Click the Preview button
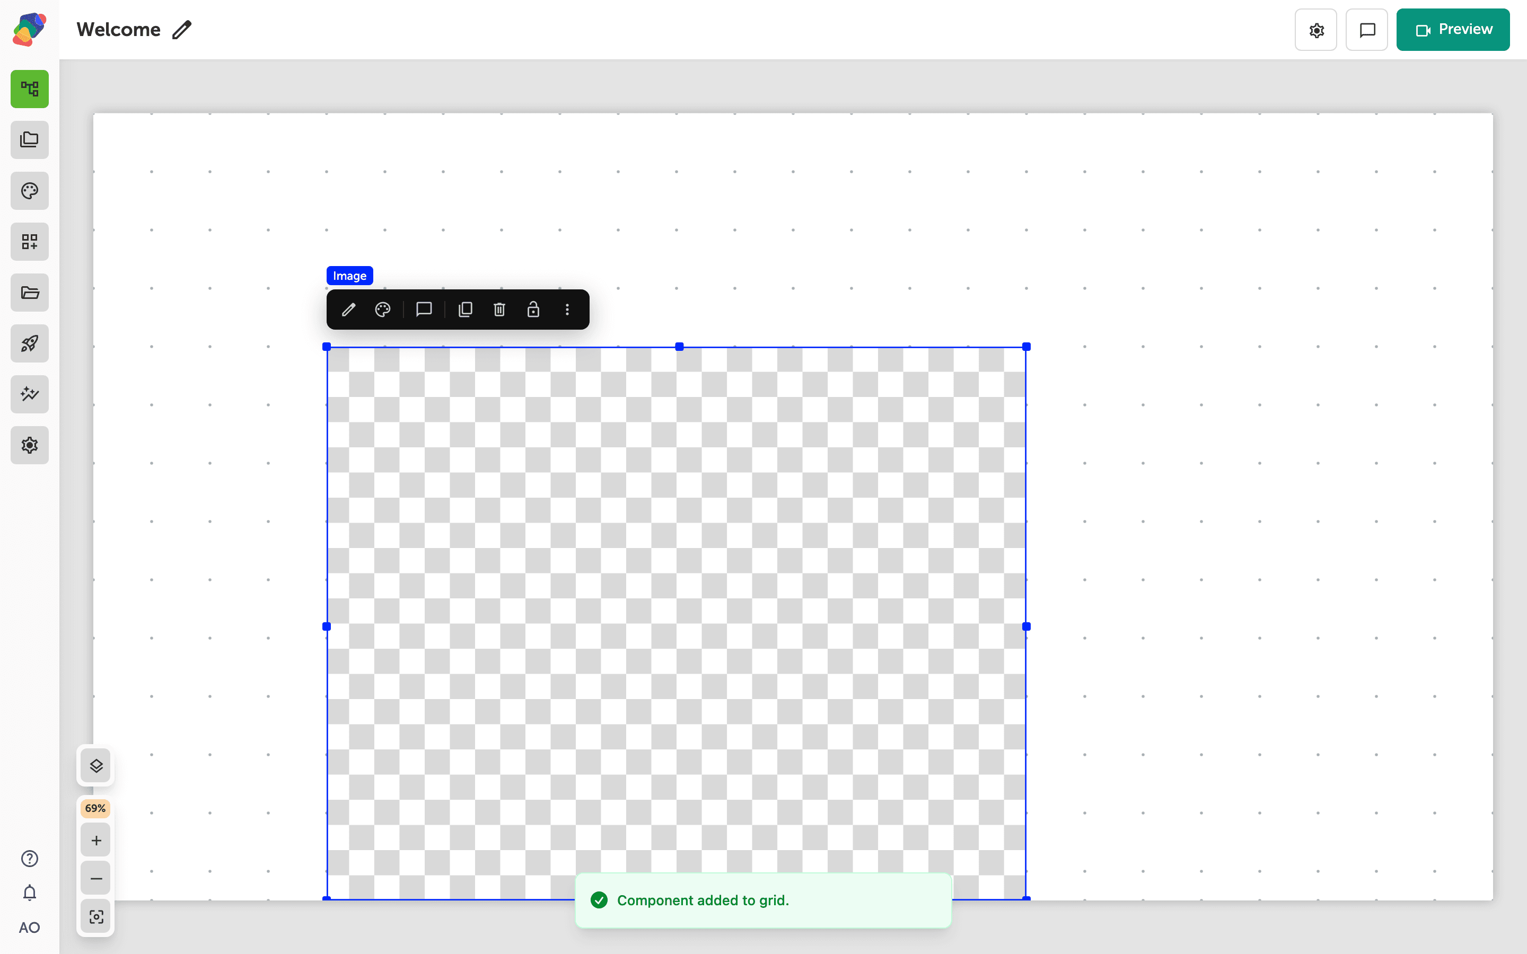 point(1453,30)
